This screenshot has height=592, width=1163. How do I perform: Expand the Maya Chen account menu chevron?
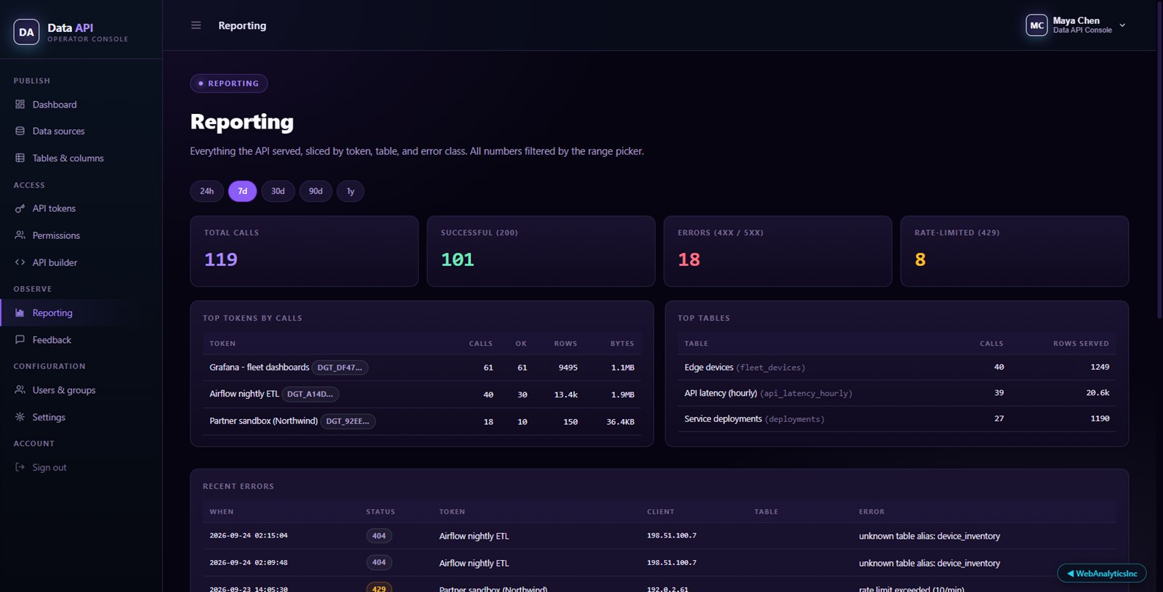pos(1122,25)
